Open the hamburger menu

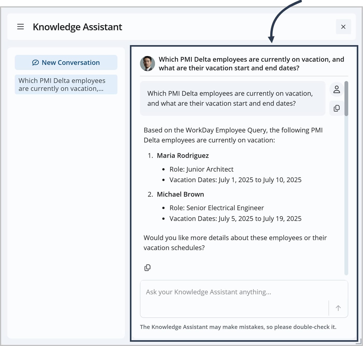(x=20, y=27)
